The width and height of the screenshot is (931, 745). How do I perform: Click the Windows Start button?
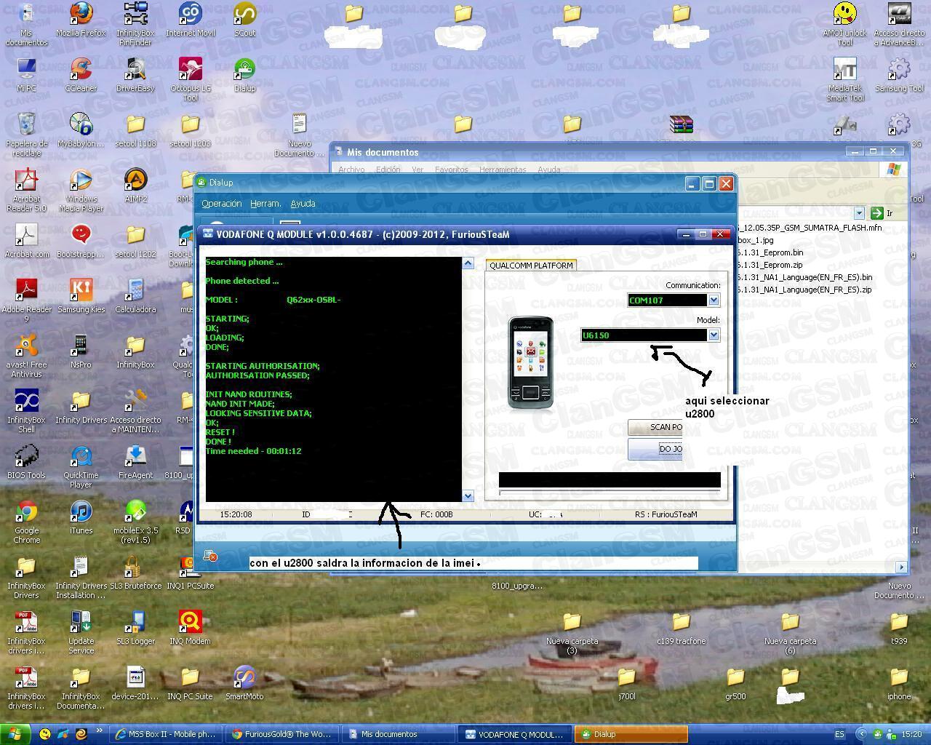click(x=16, y=734)
